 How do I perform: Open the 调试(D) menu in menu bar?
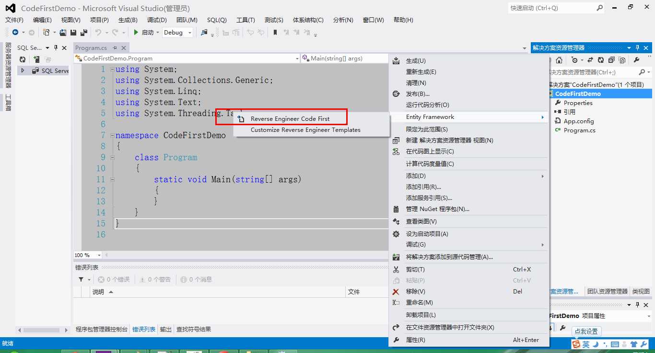pos(157,20)
